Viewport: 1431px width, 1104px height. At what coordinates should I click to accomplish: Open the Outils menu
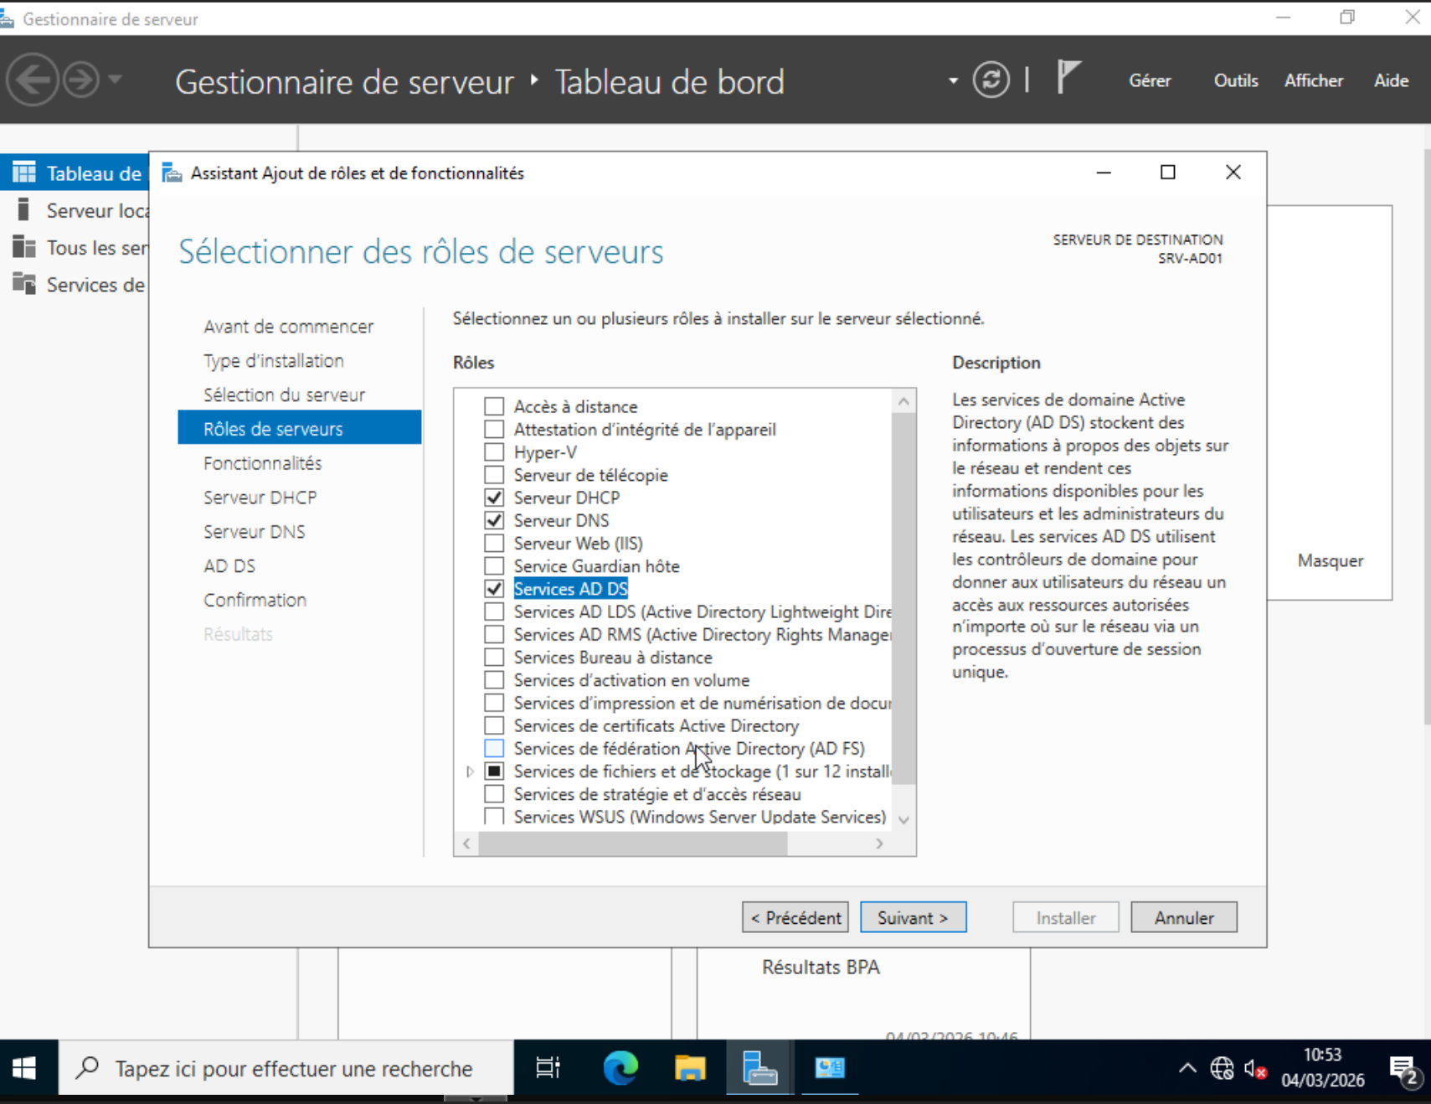pos(1235,81)
